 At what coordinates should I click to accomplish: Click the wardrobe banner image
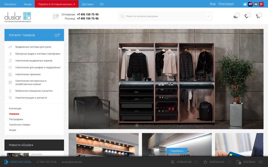click(x=166, y=79)
